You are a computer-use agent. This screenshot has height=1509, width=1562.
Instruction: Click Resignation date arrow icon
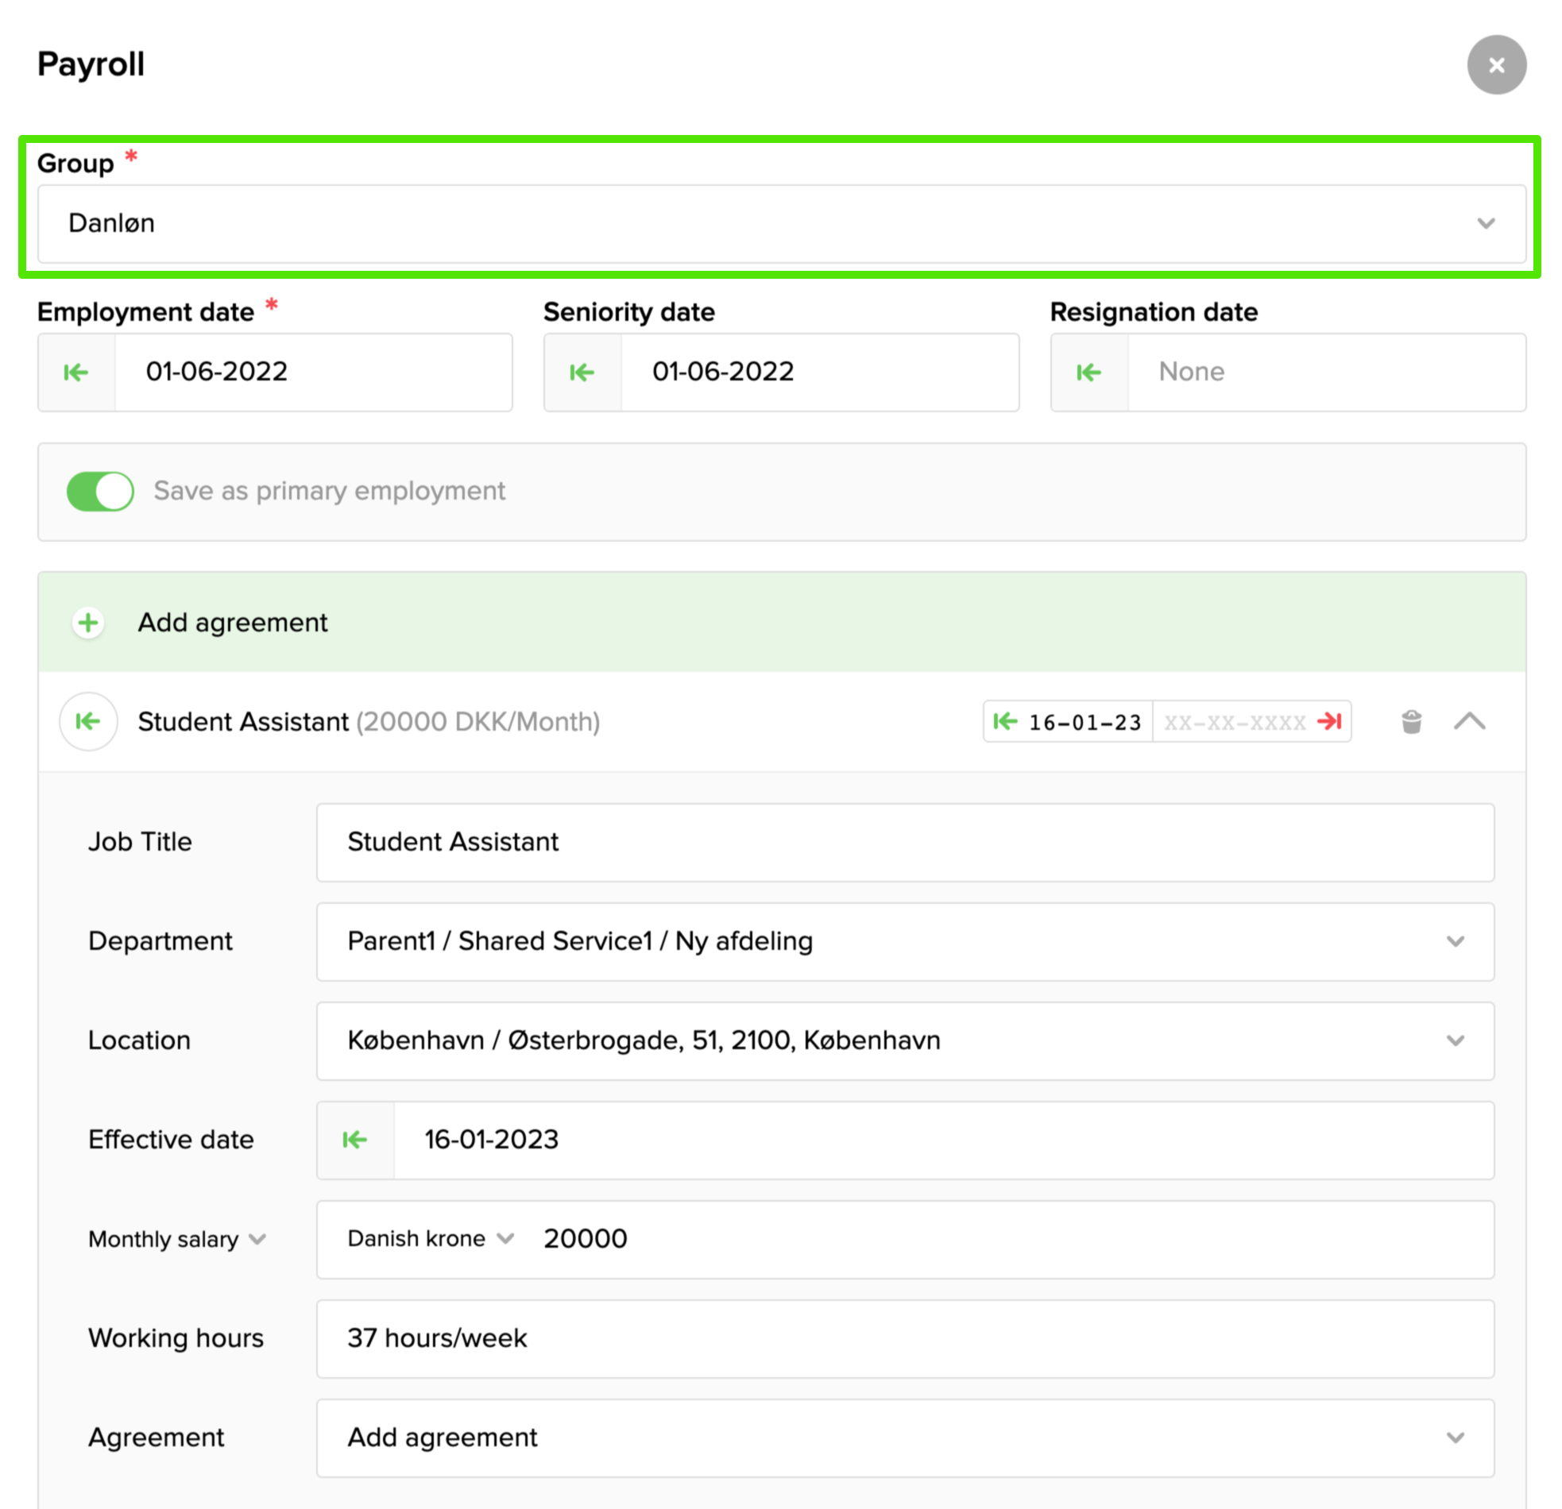point(1088,372)
